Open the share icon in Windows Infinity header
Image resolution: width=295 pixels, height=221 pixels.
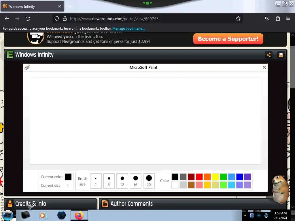269,55
